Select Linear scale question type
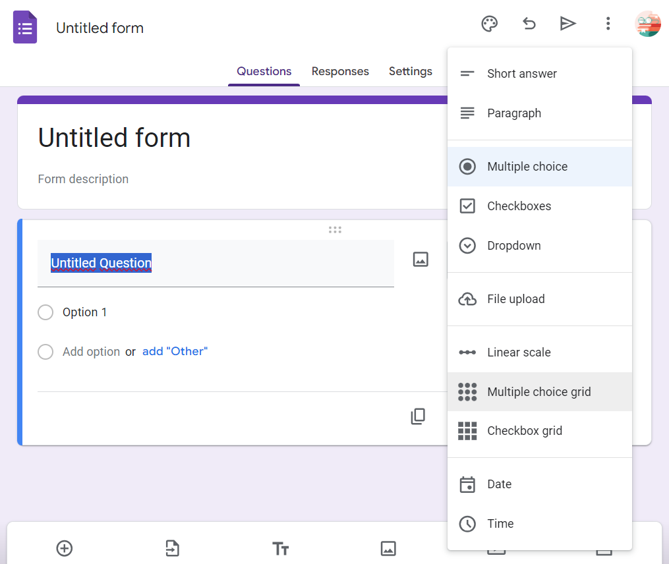Viewport: 669px width, 564px height. click(540, 352)
